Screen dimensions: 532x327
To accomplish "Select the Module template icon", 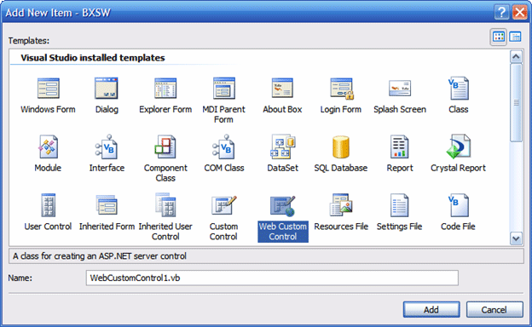I will pos(48,147).
